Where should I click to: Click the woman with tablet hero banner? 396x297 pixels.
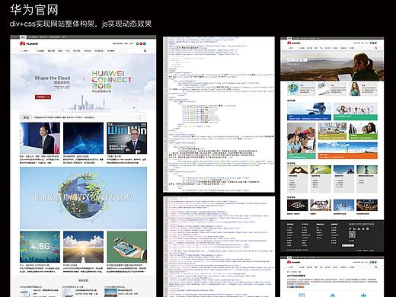332,65
